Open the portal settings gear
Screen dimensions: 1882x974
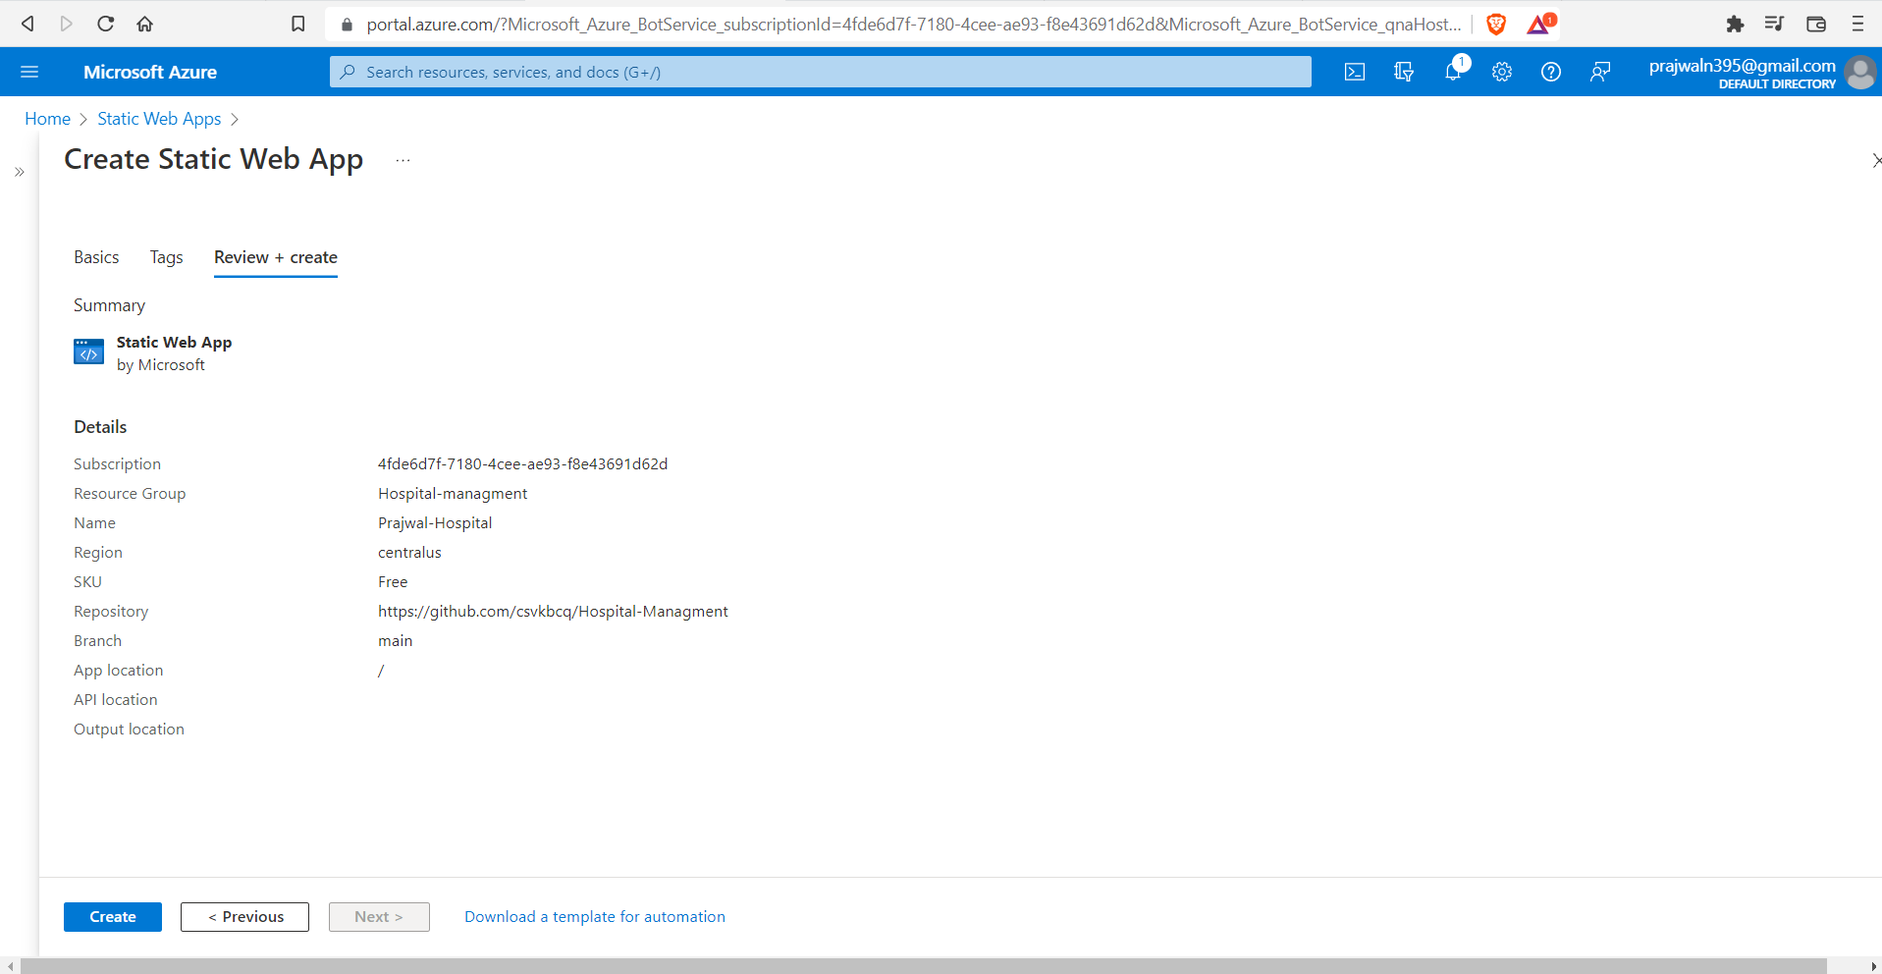[1501, 71]
